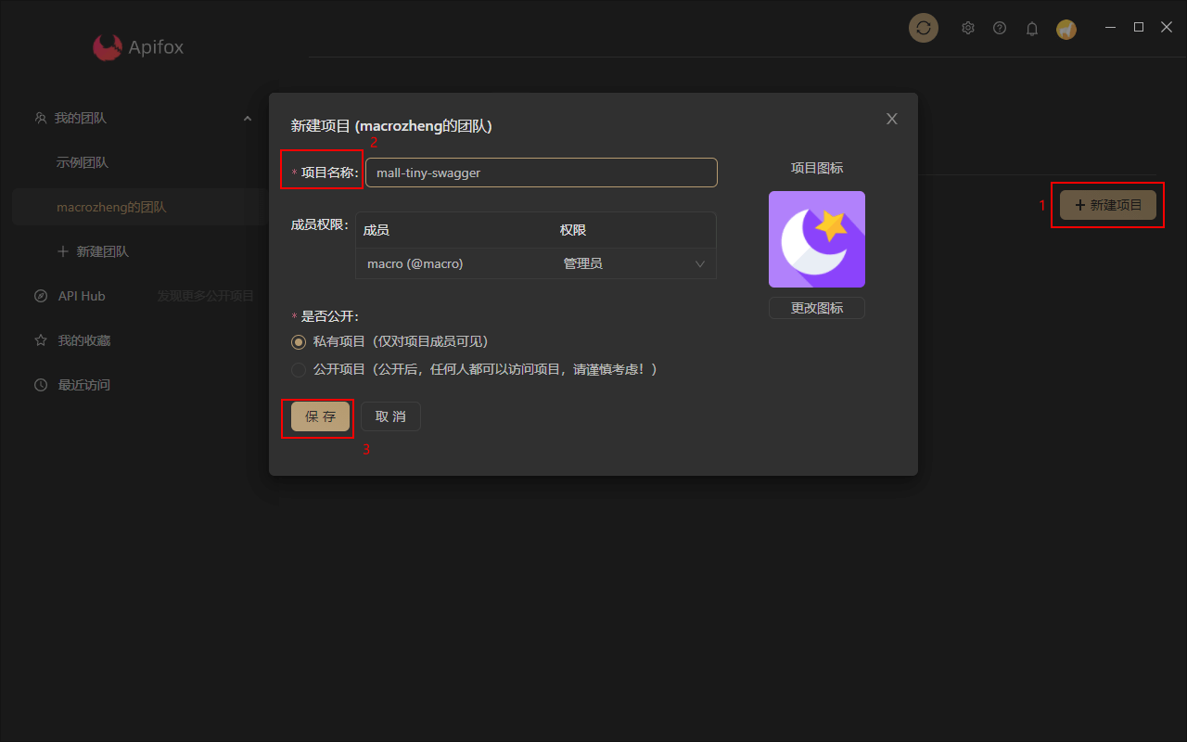Click 保存 button
This screenshot has width=1187, height=742.
(321, 416)
